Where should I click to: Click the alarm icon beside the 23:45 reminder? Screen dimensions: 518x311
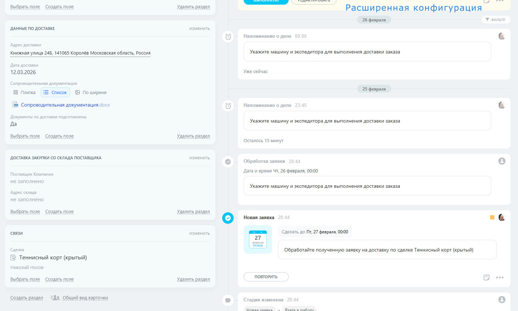228,106
